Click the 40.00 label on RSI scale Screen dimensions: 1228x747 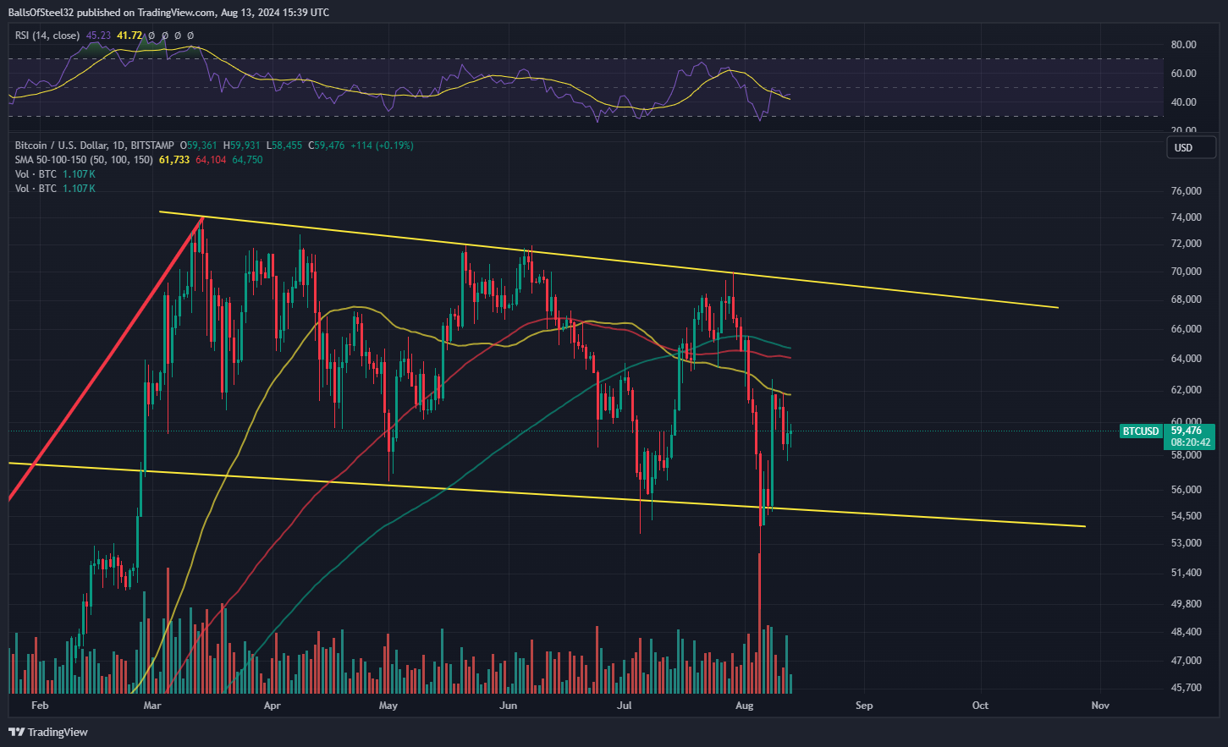1183,102
